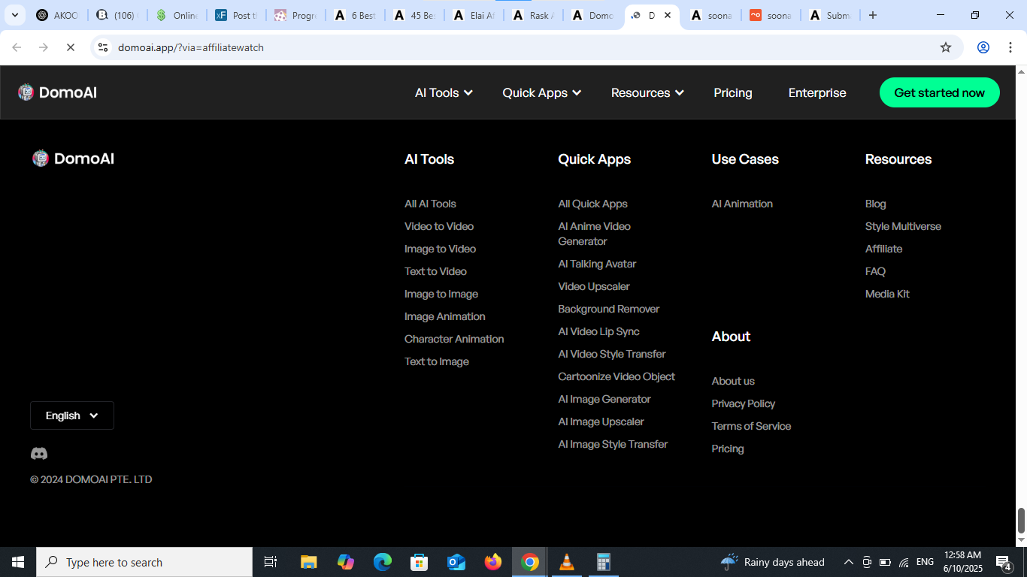Open the Video to Video link

click(439, 226)
